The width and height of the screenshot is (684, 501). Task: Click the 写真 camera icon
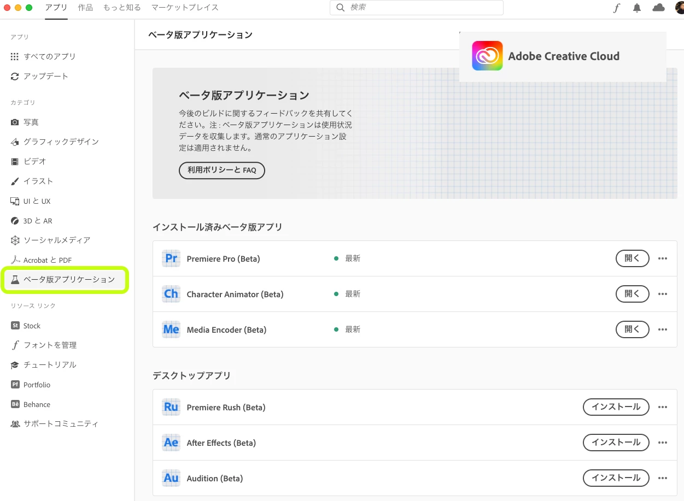pyautogui.click(x=15, y=122)
